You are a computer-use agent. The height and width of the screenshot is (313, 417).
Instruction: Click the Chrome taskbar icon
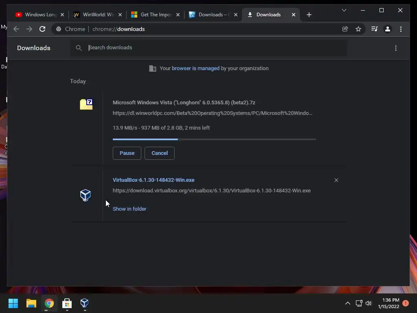49,303
